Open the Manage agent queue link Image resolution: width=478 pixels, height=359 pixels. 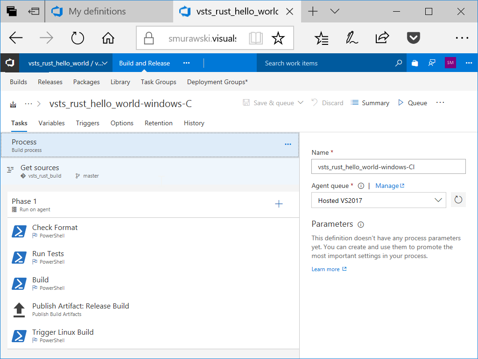(x=390, y=186)
